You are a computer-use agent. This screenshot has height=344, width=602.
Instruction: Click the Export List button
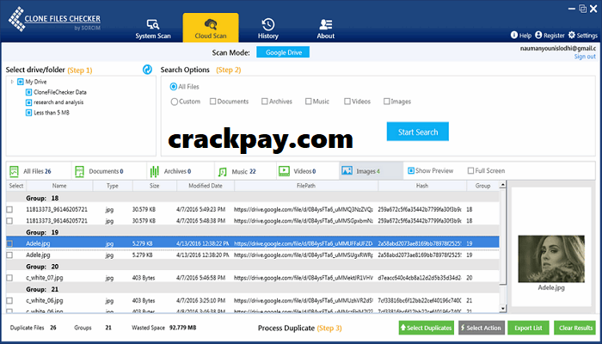528,328
